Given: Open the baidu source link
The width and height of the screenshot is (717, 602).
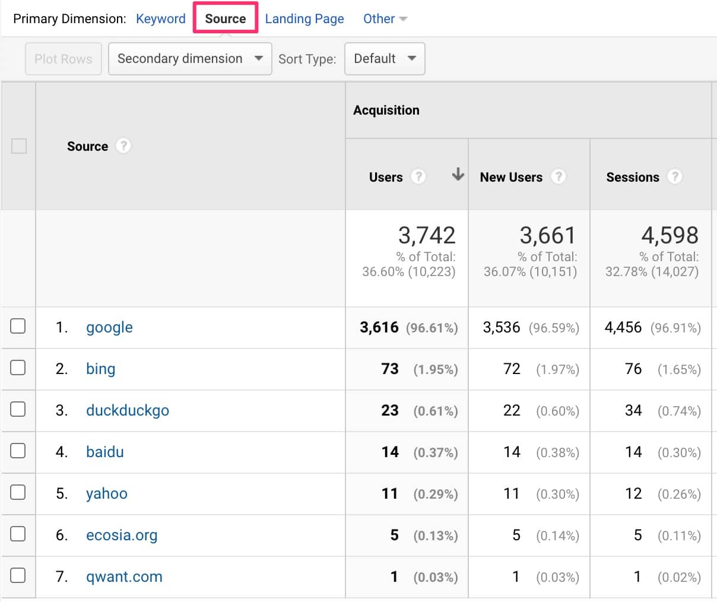Looking at the screenshot, I should (105, 452).
